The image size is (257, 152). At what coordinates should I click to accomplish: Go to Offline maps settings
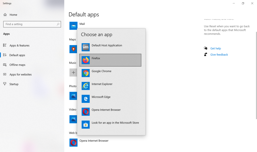pos(17,65)
